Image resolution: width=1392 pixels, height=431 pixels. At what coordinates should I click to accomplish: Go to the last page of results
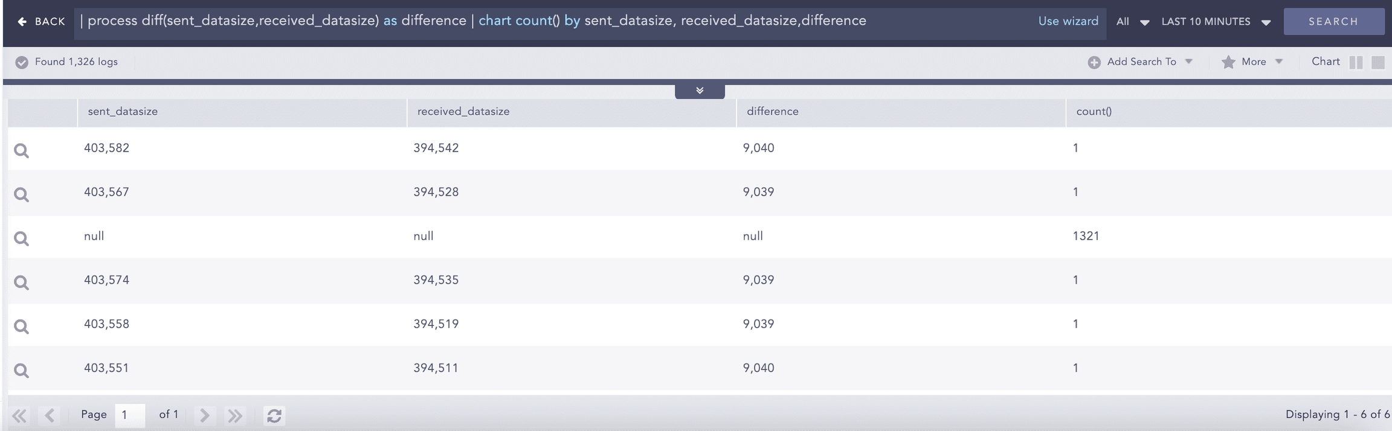tap(234, 415)
